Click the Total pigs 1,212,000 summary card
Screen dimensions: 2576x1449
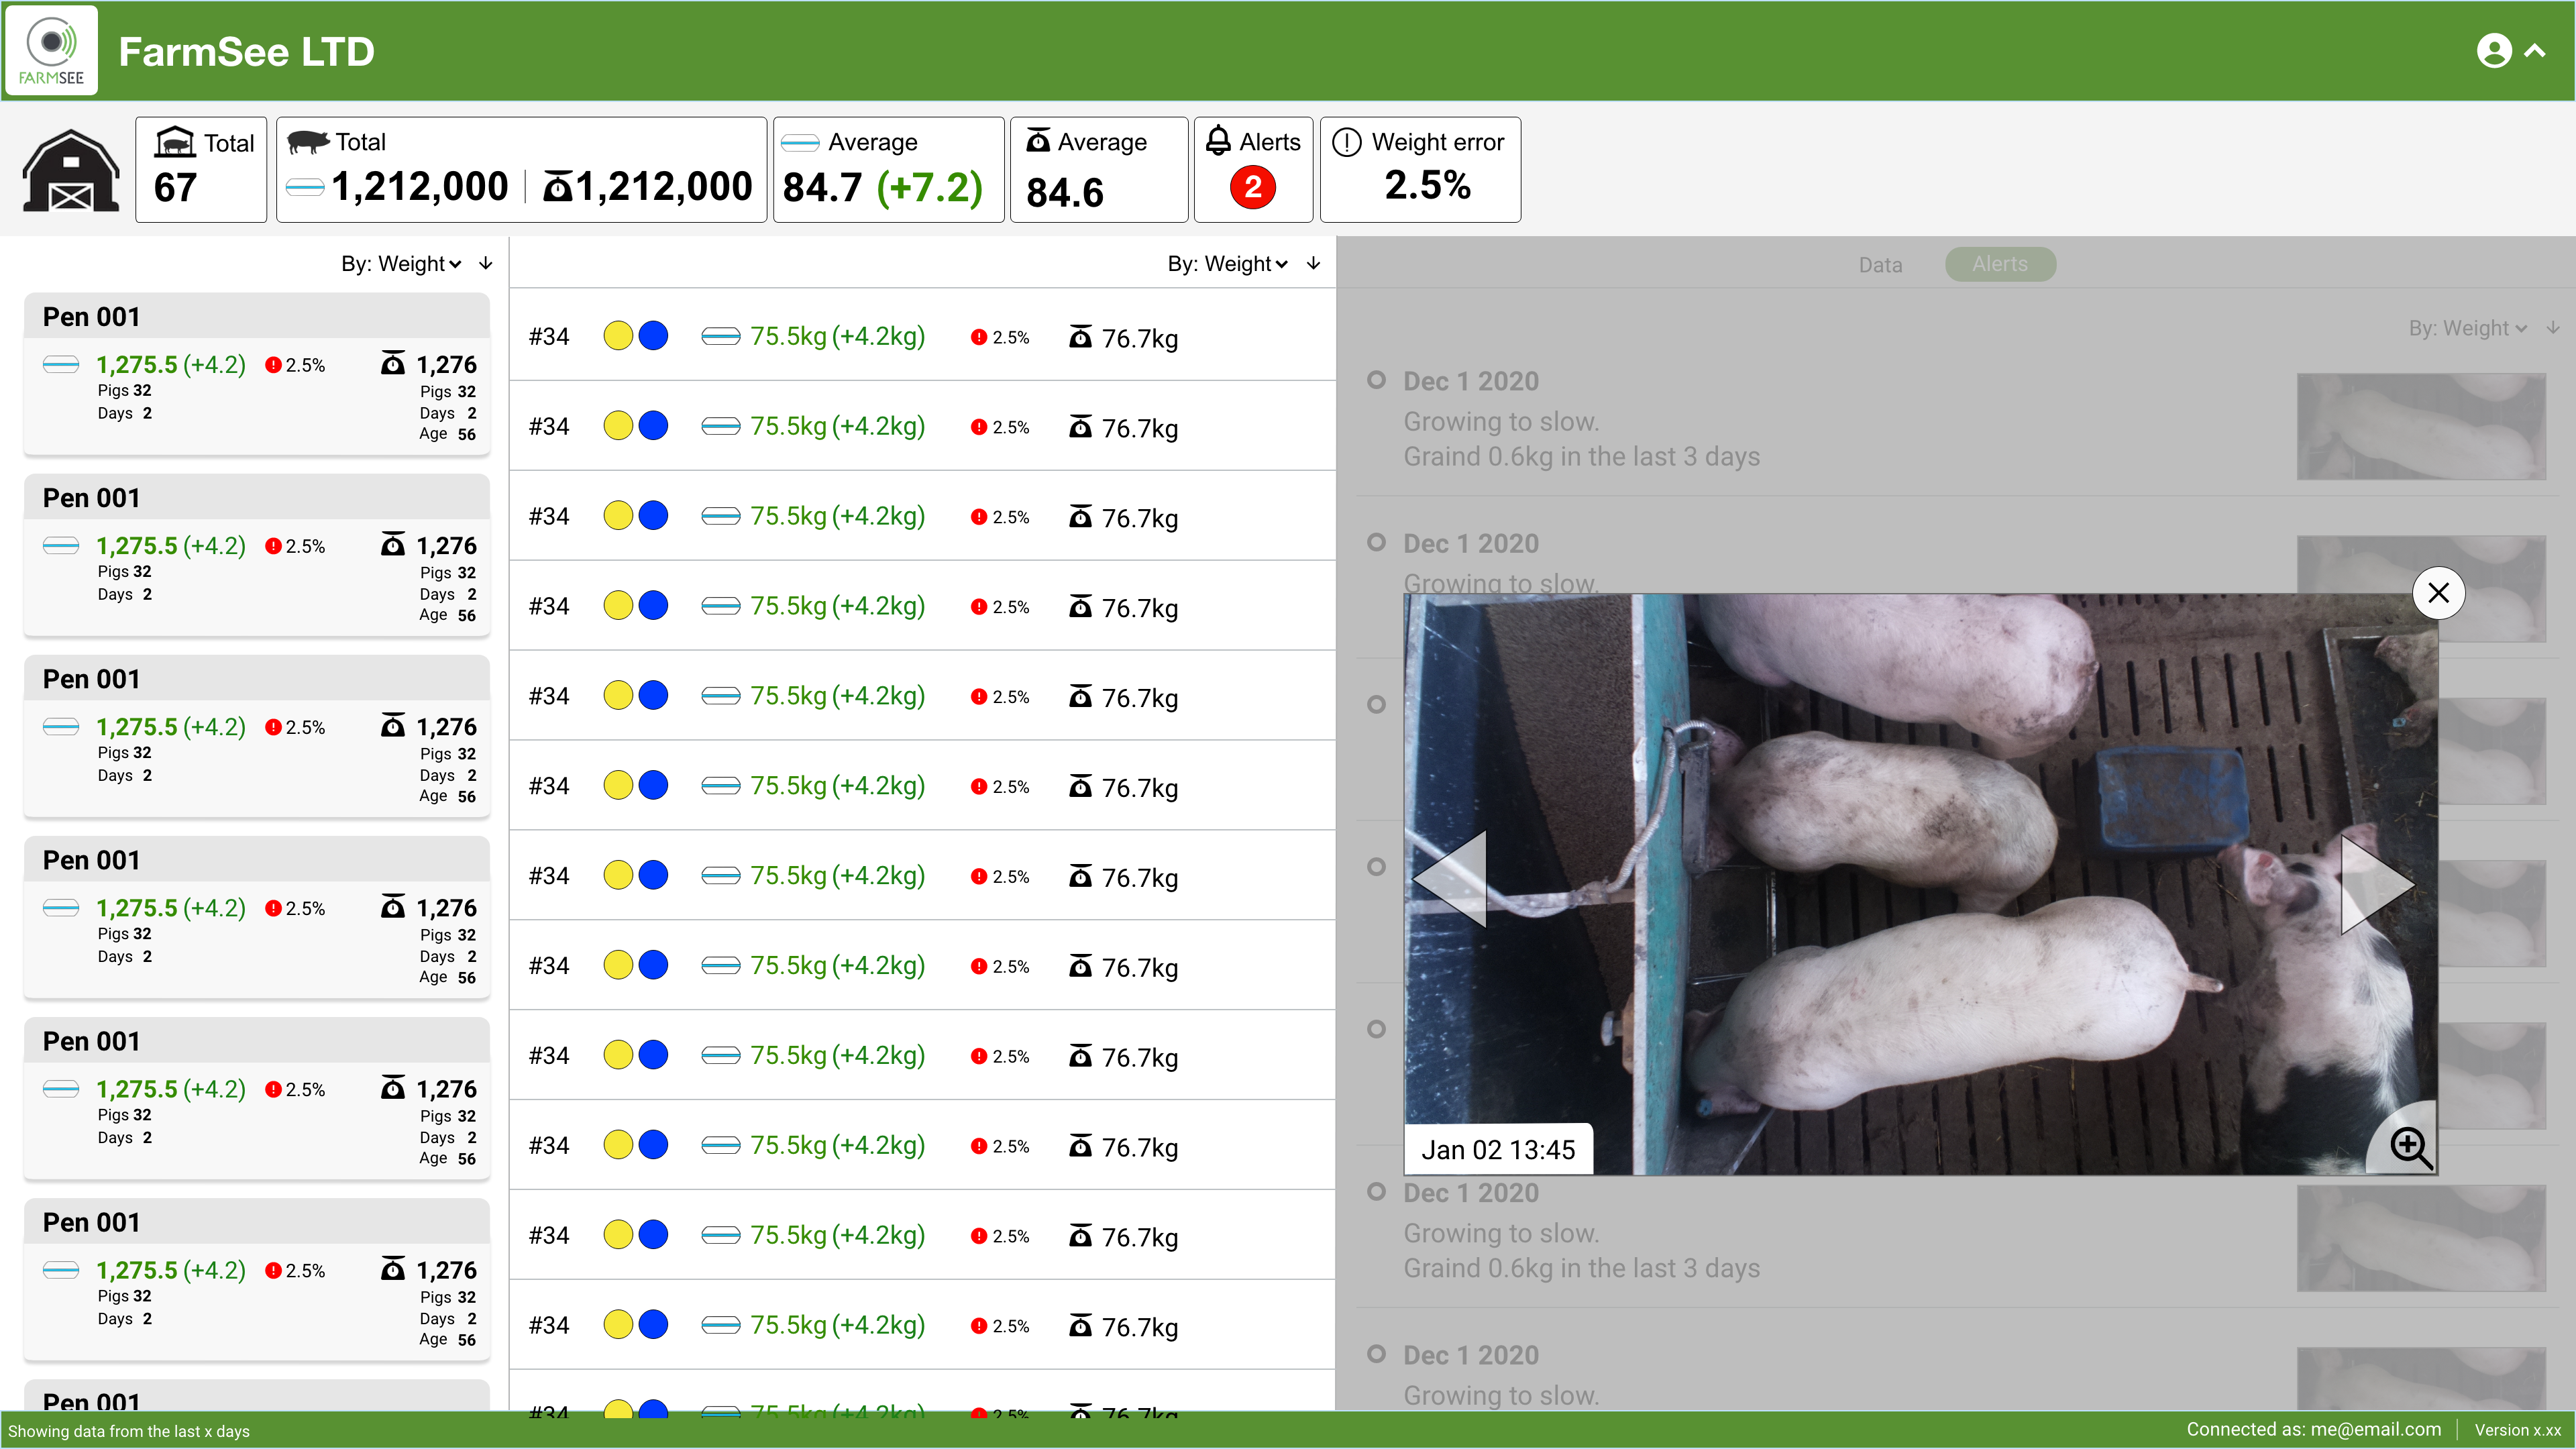pyautogui.click(x=521, y=170)
